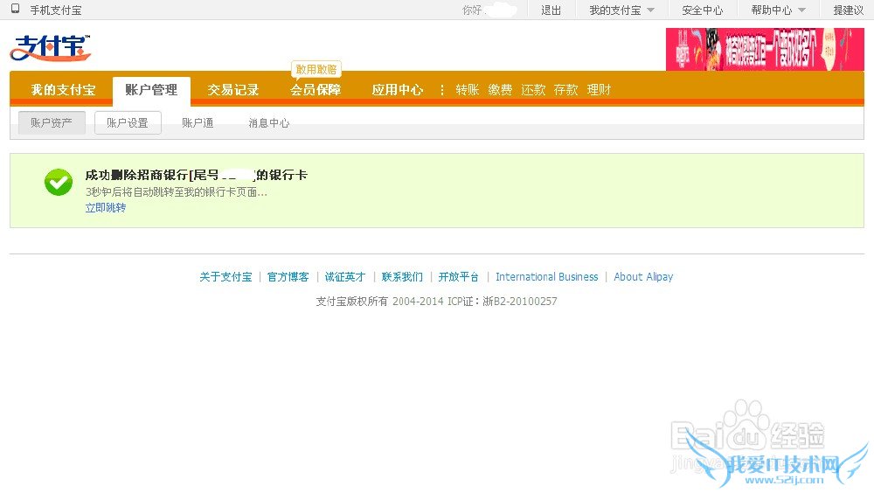Click the 还款 shortcut
Image resolution: width=874 pixels, height=493 pixels.
[x=533, y=90]
